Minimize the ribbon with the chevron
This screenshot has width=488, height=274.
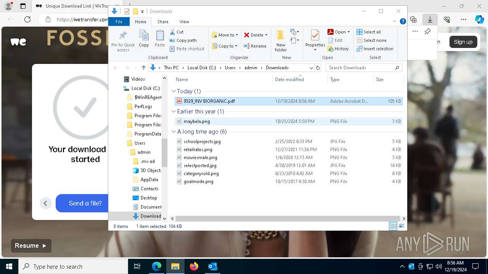[395, 22]
